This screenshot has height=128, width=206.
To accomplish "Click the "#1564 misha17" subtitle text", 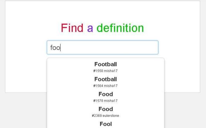I will 106,86.
